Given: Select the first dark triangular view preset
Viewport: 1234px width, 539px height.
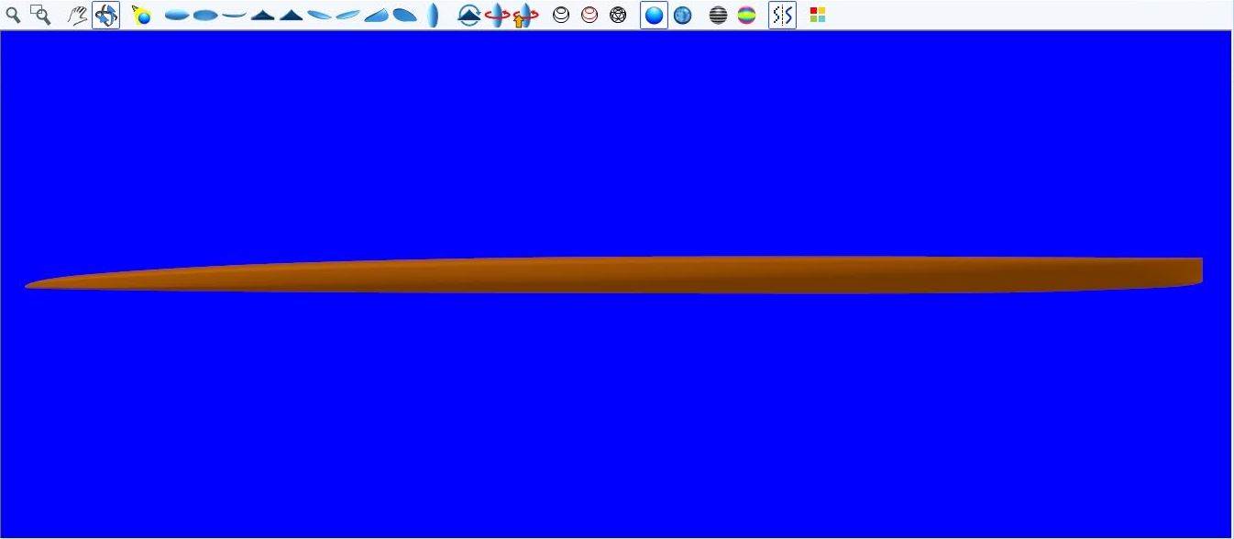Looking at the screenshot, I should click(x=263, y=15).
